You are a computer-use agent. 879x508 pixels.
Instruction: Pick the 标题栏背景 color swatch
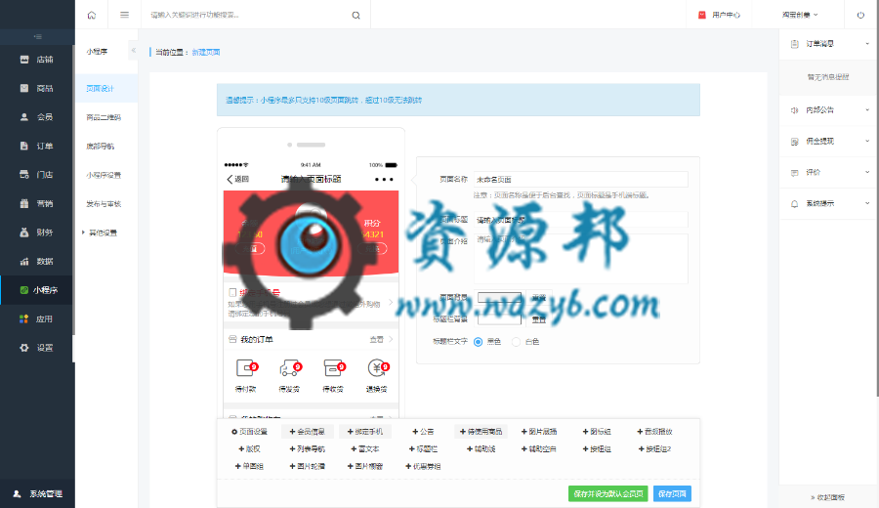click(x=499, y=319)
